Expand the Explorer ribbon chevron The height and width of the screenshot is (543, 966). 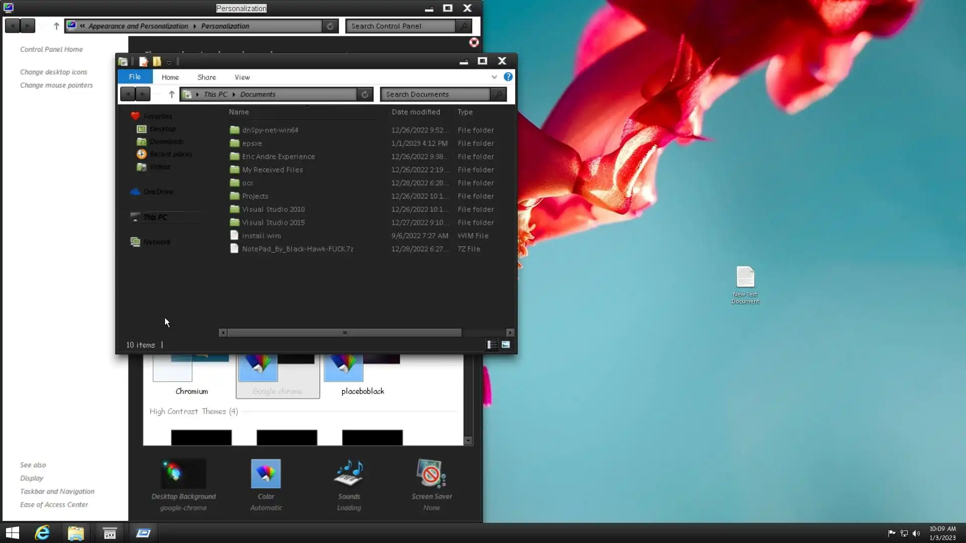[494, 77]
